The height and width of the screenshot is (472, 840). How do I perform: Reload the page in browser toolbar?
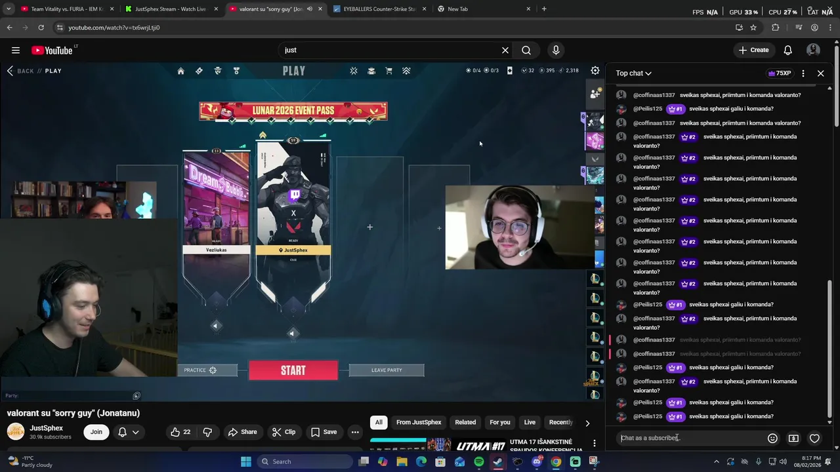click(41, 28)
